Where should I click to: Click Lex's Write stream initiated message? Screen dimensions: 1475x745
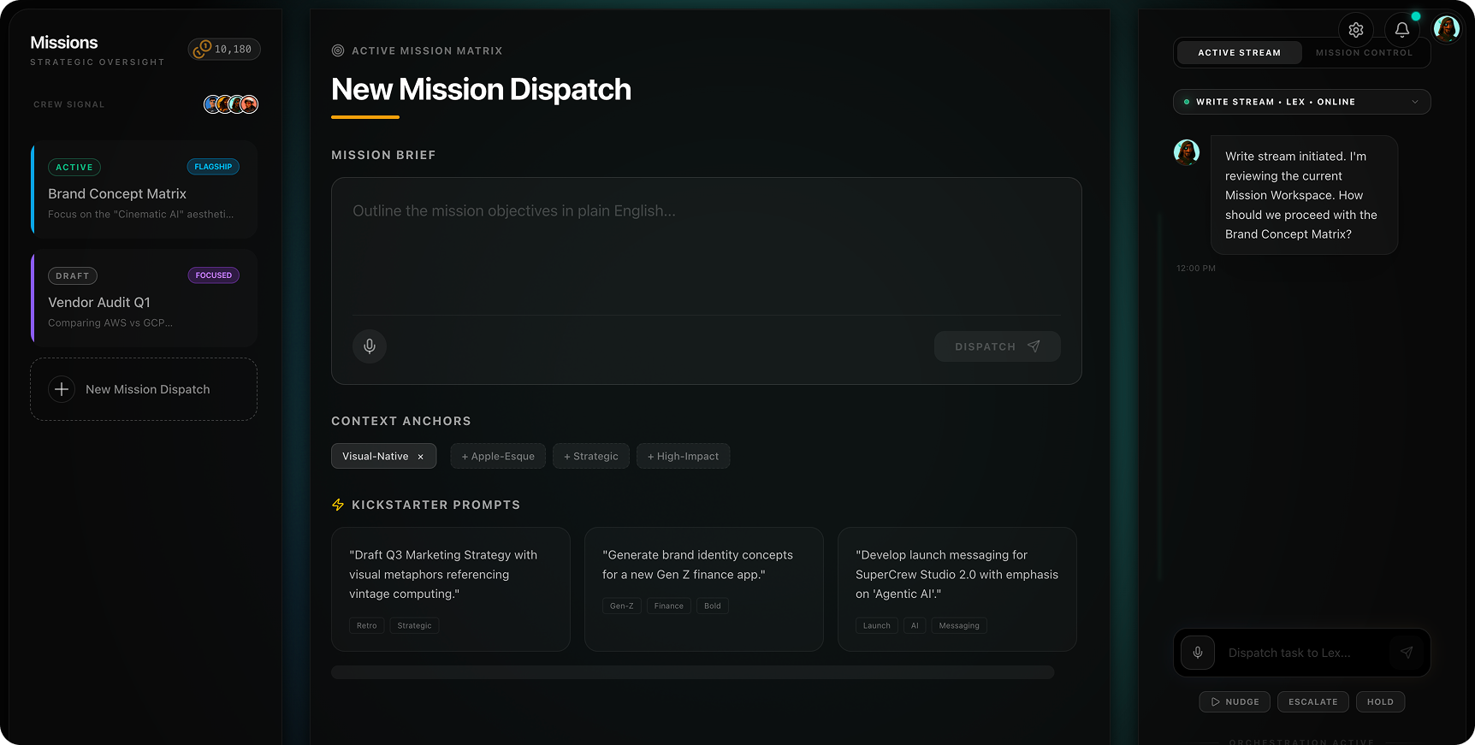pos(1304,195)
